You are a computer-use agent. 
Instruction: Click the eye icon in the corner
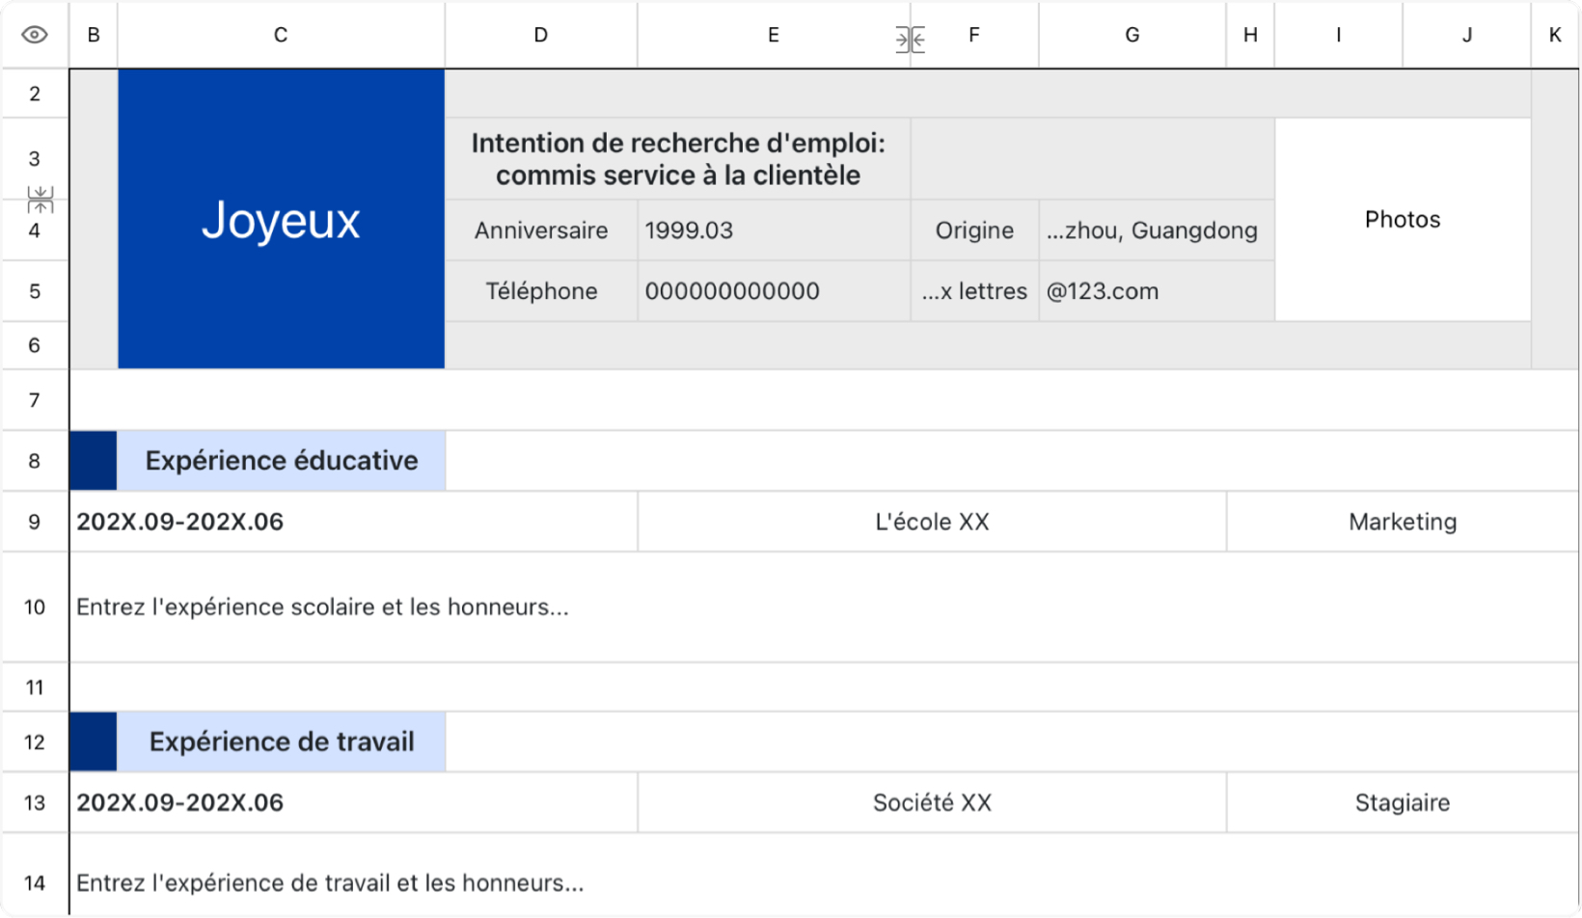[35, 35]
